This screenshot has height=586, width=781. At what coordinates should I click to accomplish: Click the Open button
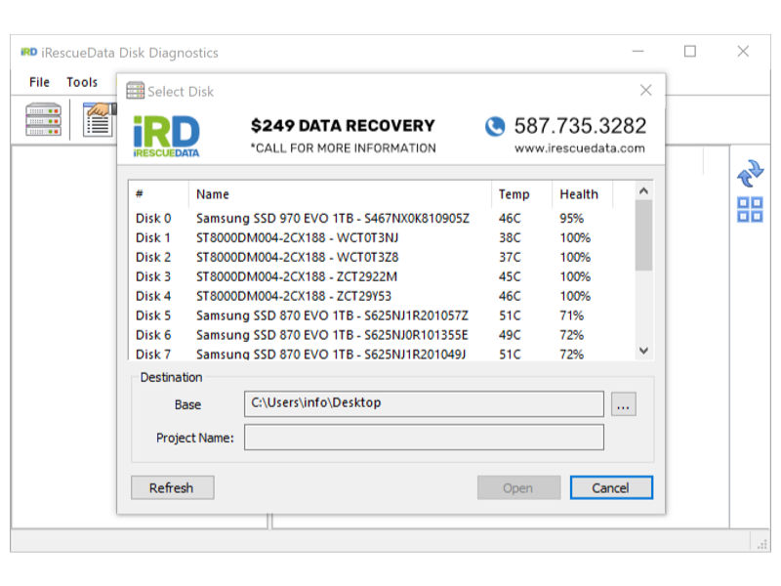518,487
